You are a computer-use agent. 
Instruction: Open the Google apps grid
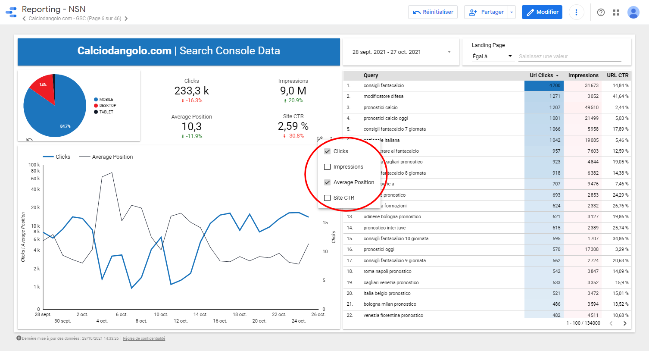click(x=616, y=13)
